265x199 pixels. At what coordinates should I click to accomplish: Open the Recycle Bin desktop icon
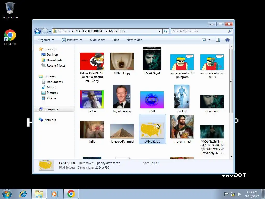10,10
